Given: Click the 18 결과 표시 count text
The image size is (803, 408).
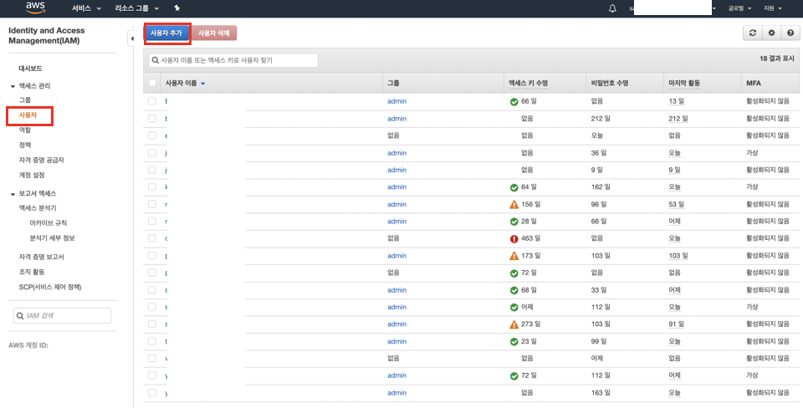Looking at the screenshot, I should pyautogui.click(x=776, y=59).
